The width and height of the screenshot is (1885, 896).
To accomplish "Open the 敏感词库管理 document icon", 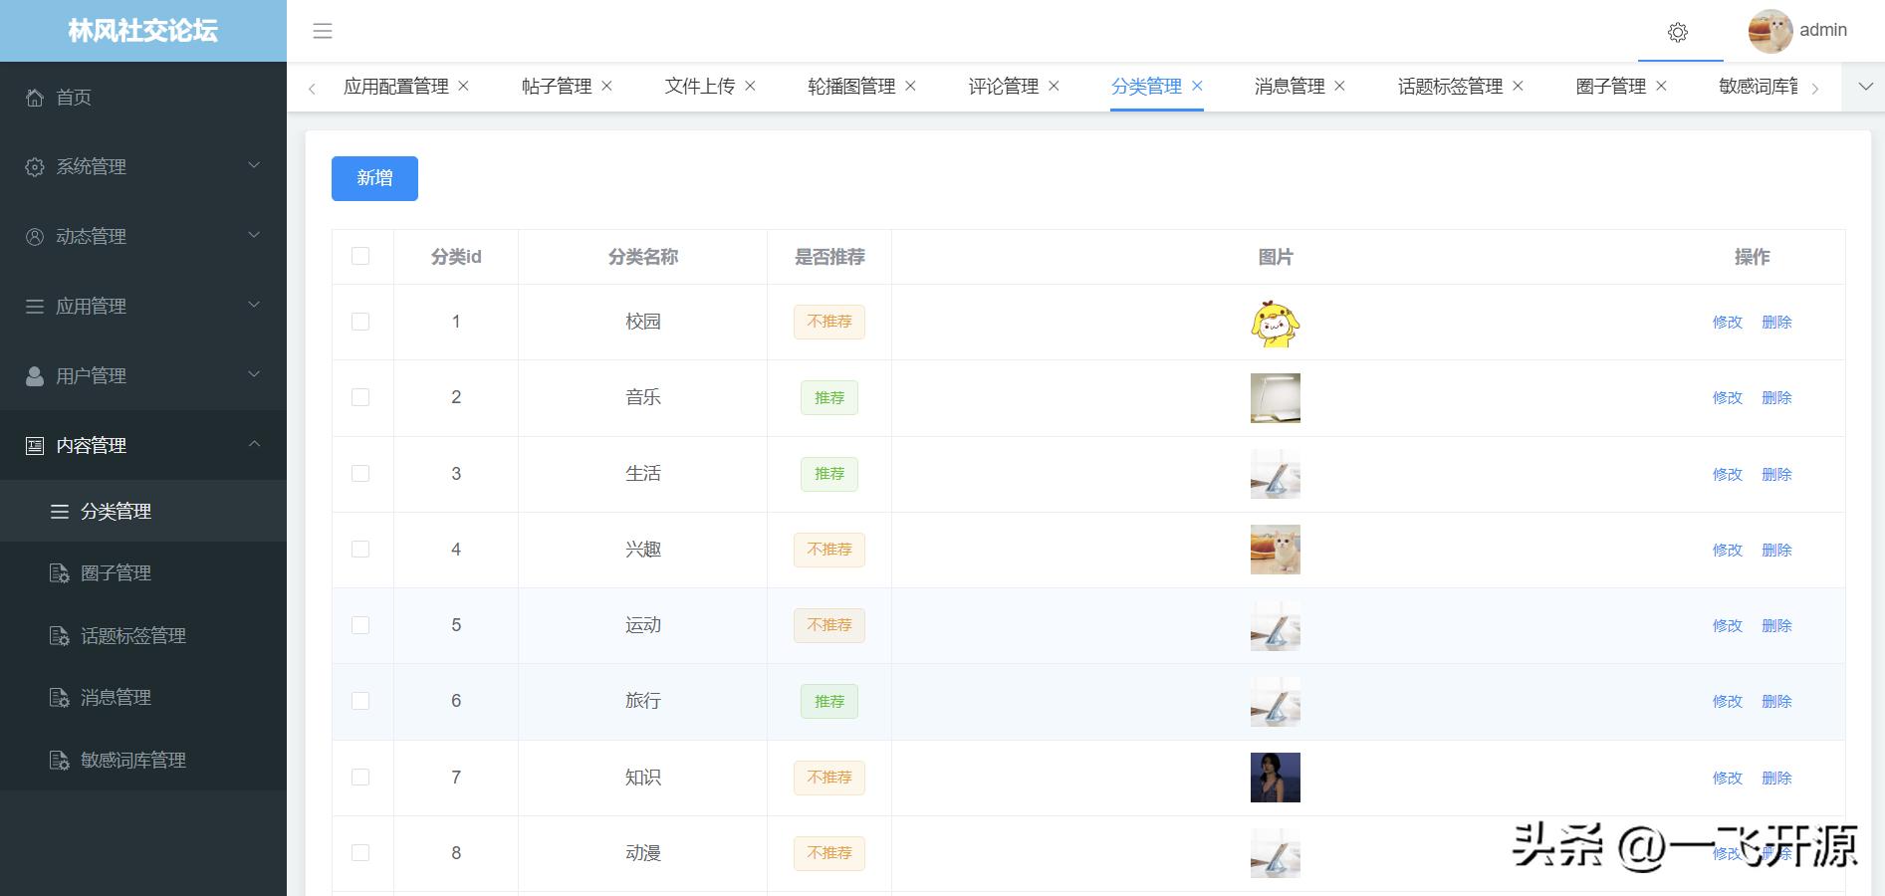I will pyautogui.click(x=60, y=760).
